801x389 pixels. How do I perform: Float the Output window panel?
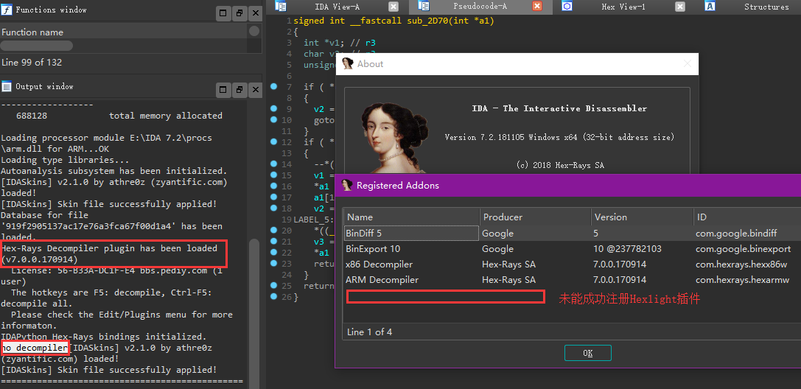tap(239, 90)
